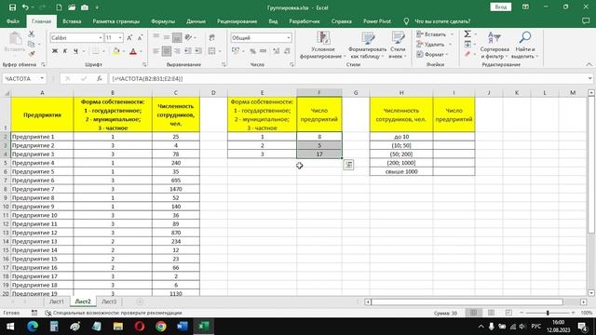Open the Power Pivot tab
The image size is (596, 335).
[376, 21]
